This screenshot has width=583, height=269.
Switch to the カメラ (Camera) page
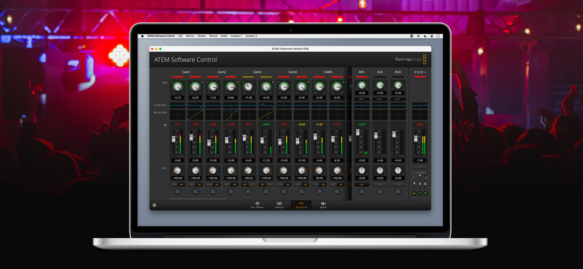(x=323, y=205)
